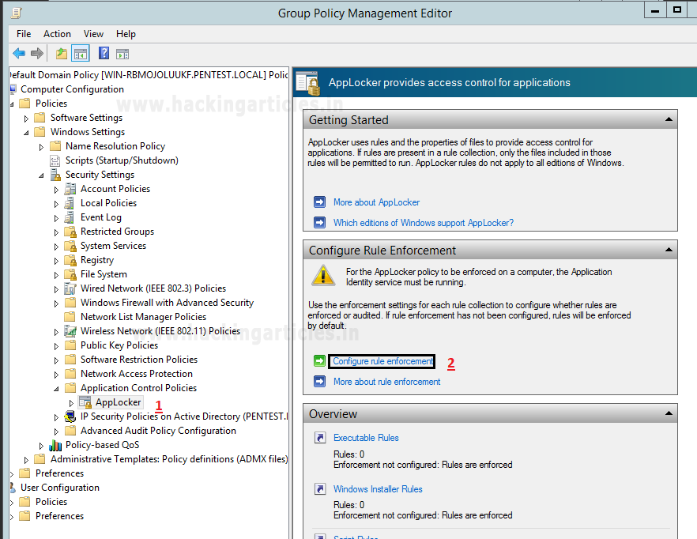This screenshot has width=697, height=539.
Task: Click the Account Policies icon
Action: point(70,189)
